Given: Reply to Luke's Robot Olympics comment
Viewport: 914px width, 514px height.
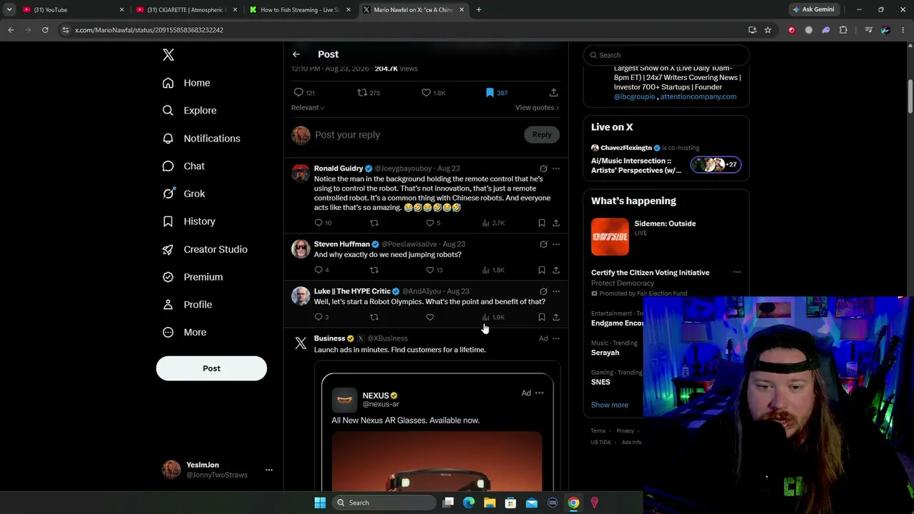Looking at the screenshot, I should (x=318, y=318).
